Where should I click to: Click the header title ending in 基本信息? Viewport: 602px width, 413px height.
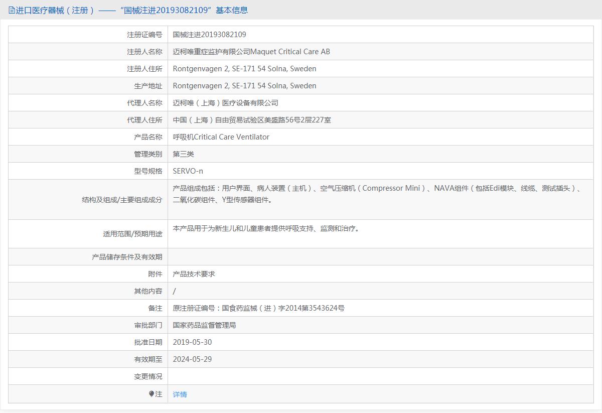132,10
